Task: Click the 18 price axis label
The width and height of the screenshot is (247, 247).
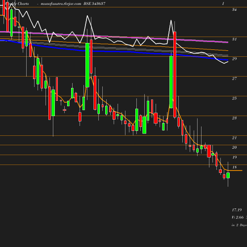Action: (234, 167)
